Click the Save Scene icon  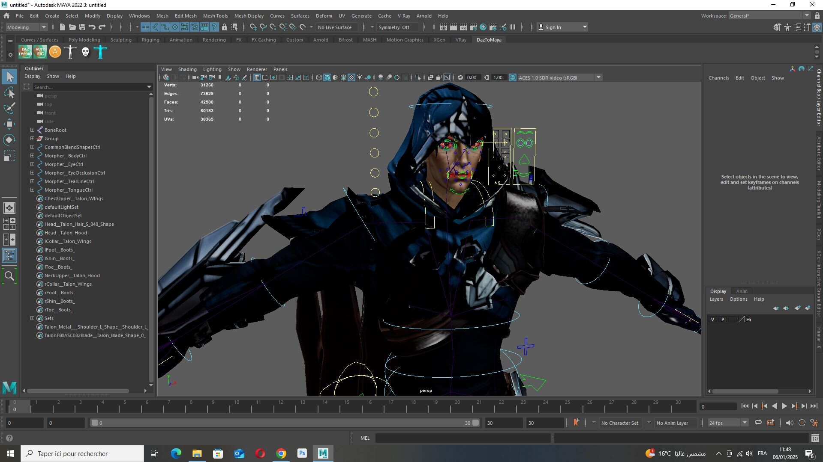coord(82,27)
